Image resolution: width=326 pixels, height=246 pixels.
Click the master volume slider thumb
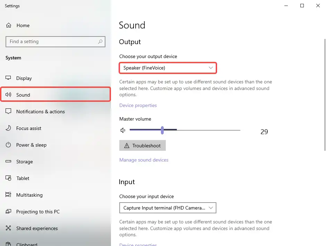[162, 130]
